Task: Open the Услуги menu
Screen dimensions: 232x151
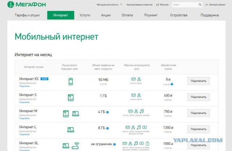Action: point(85,15)
